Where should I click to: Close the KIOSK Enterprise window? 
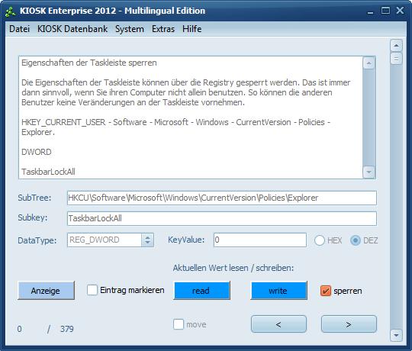[401, 11]
